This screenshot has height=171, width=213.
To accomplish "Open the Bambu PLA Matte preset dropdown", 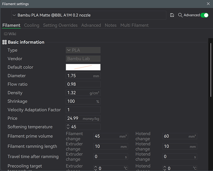I will (x=89, y=15).
